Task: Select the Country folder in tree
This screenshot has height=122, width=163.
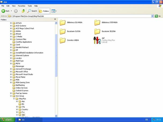Action: click(25, 109)
